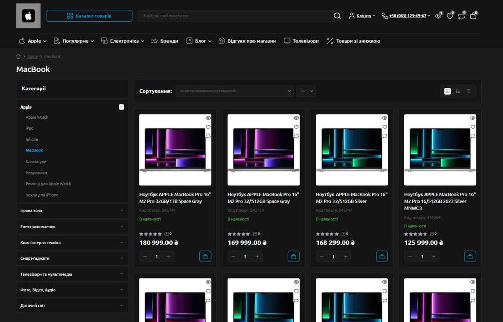Open the wishlist heart icon in the header

[450, 16]
